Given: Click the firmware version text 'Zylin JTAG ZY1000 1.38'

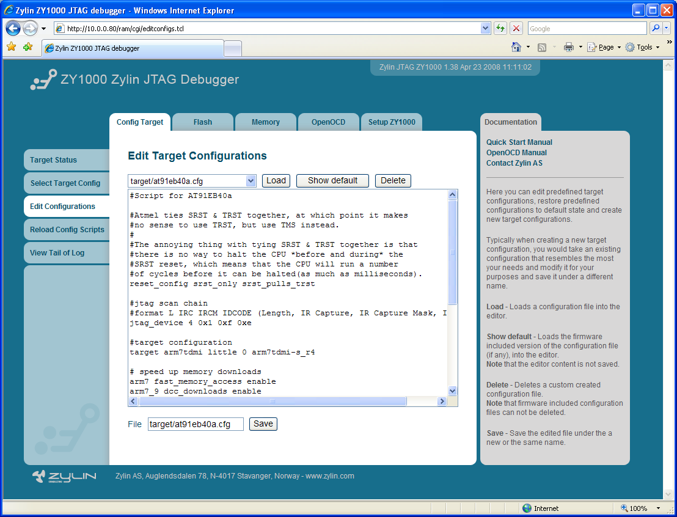Looking at the screenshot, I should [x=419, y=67].
